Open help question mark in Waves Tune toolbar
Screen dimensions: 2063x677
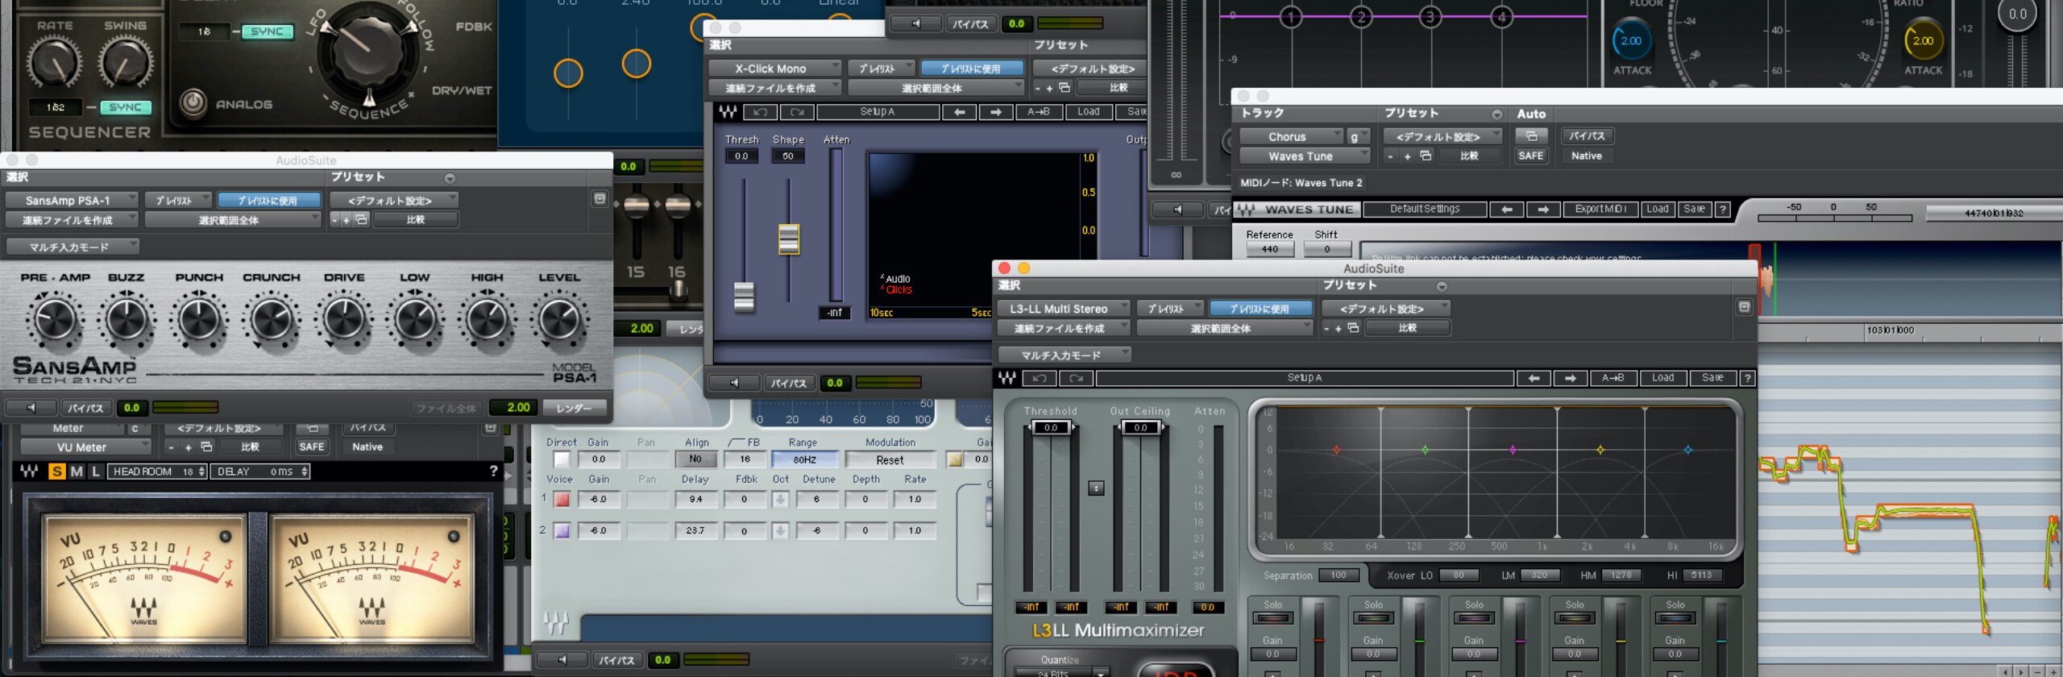coord(1722,210)
